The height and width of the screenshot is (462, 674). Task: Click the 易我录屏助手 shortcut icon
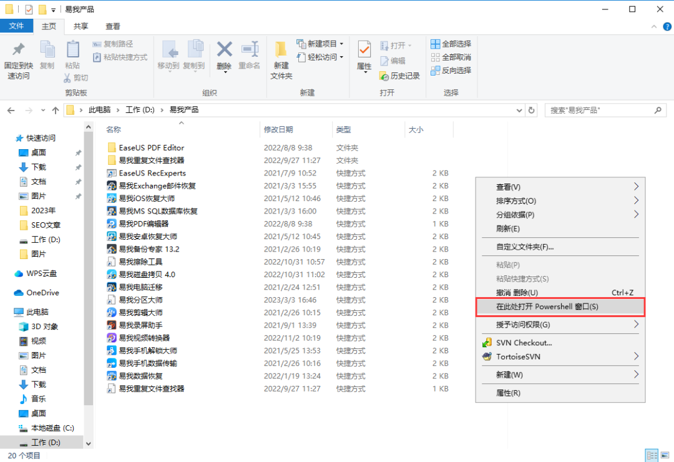click(x=111, y=325)
